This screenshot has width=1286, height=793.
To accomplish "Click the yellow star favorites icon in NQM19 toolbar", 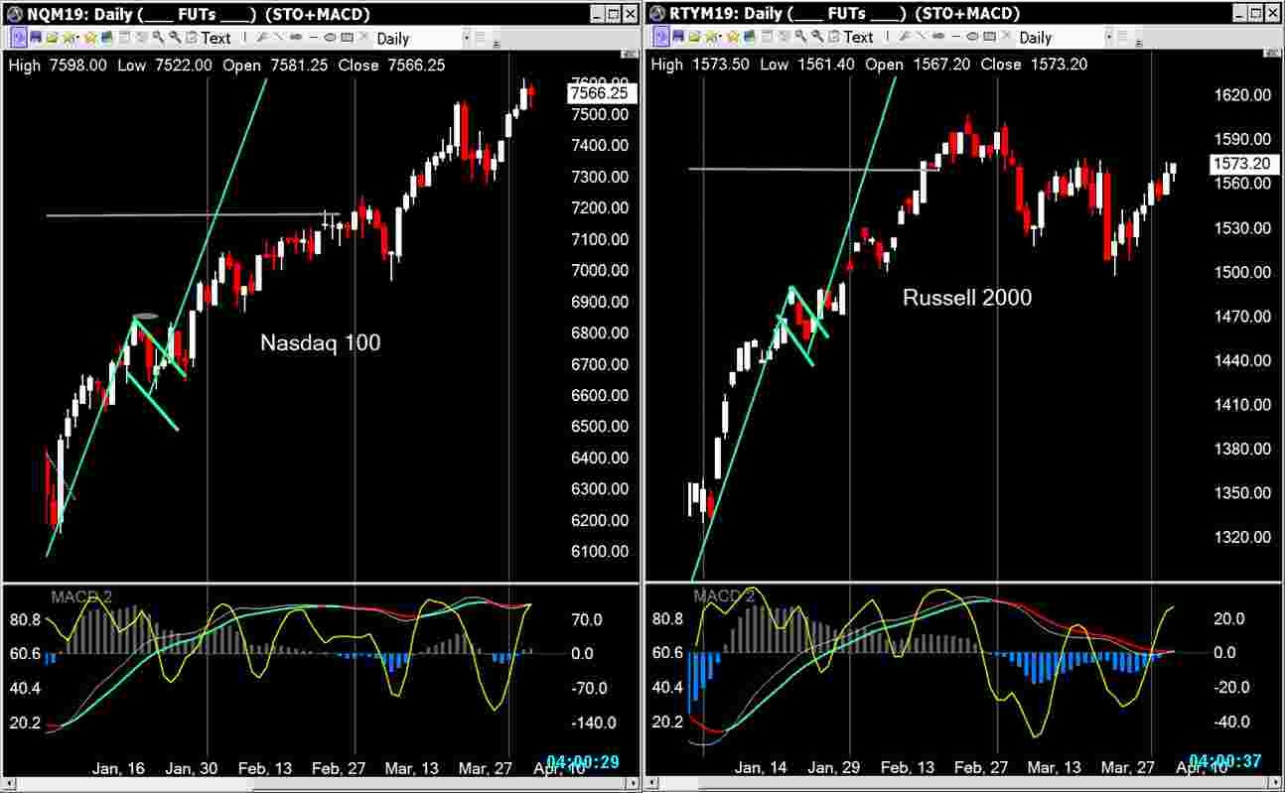I will point(90,38).
